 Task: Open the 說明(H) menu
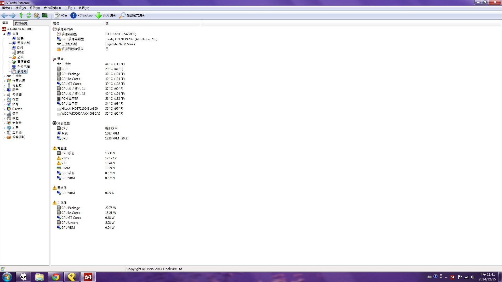tap(84, 8)
